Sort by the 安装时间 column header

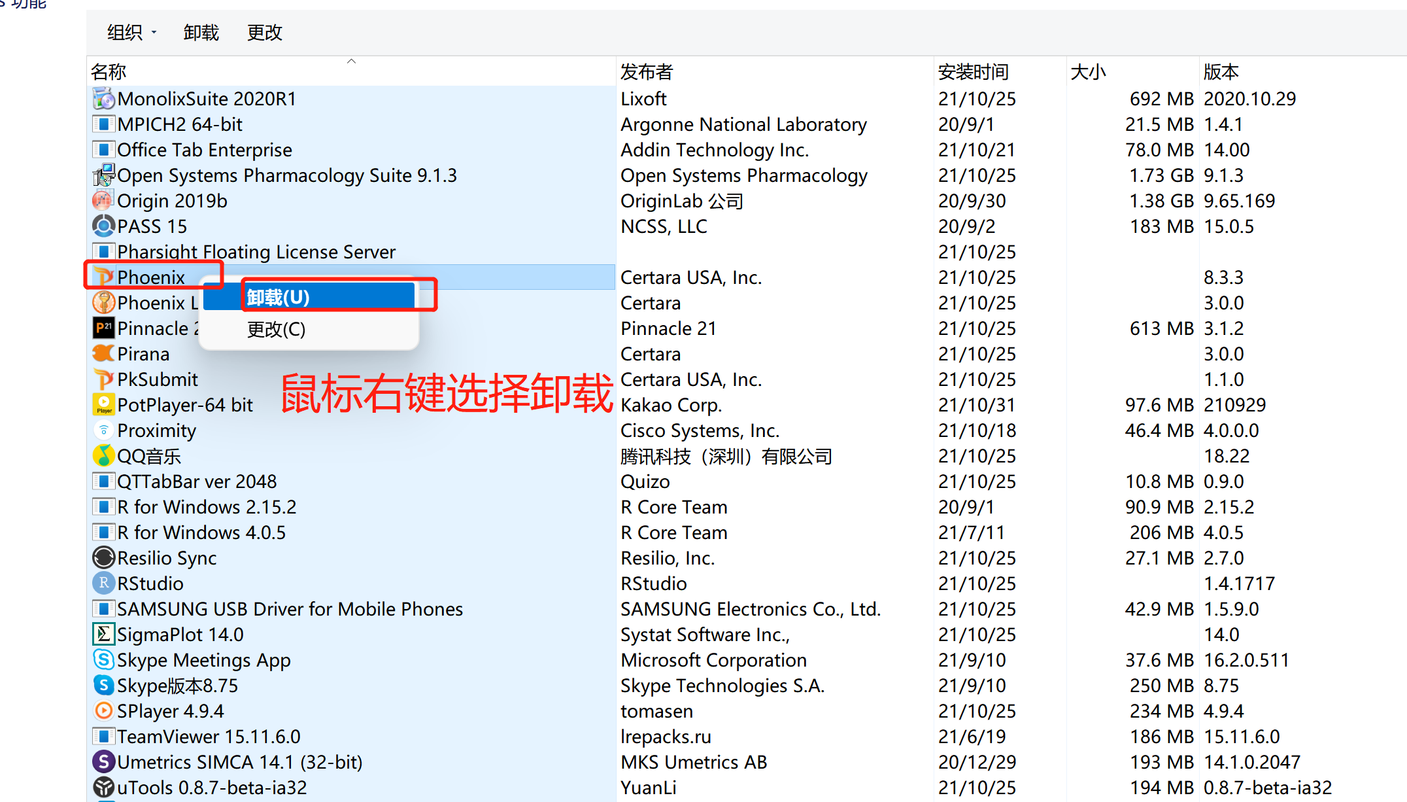click(x=1000, y=71)
